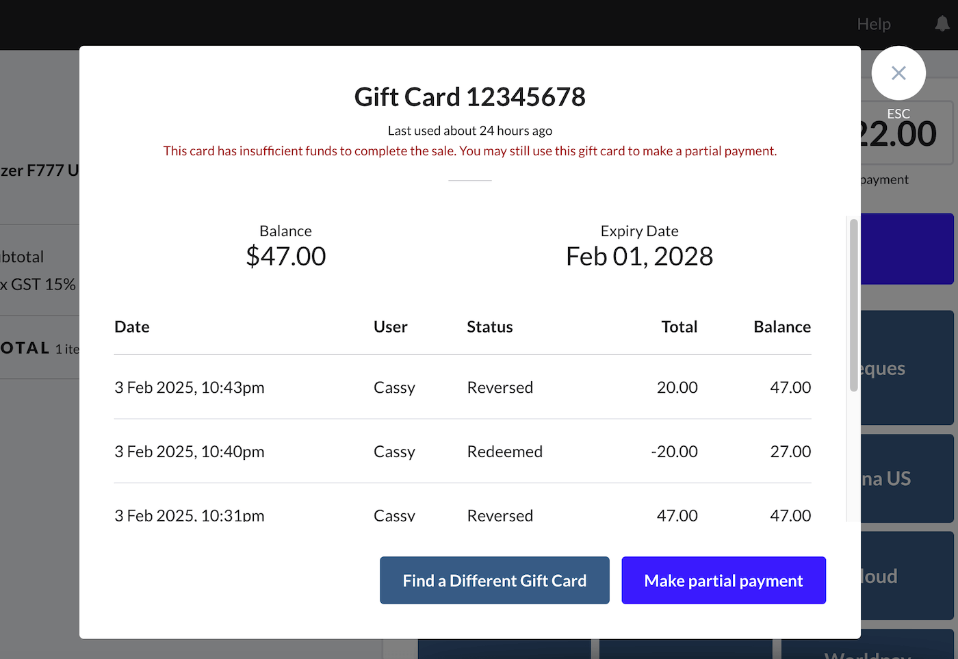Select the Date column header

tap(132, 327)
